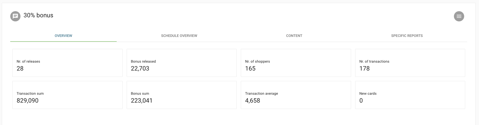Select the Nr. of releases card
The width and height of the screenshot is (479, 125).
(67, 63)
